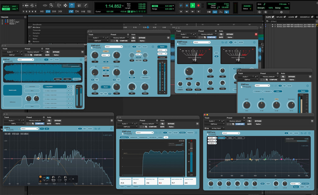Enable SHUFFLE edit mode

coord(6,6)
